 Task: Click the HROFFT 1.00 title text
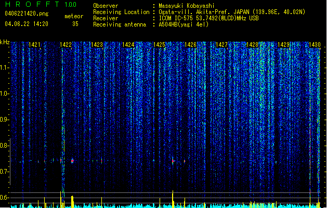tap(41, 4)
